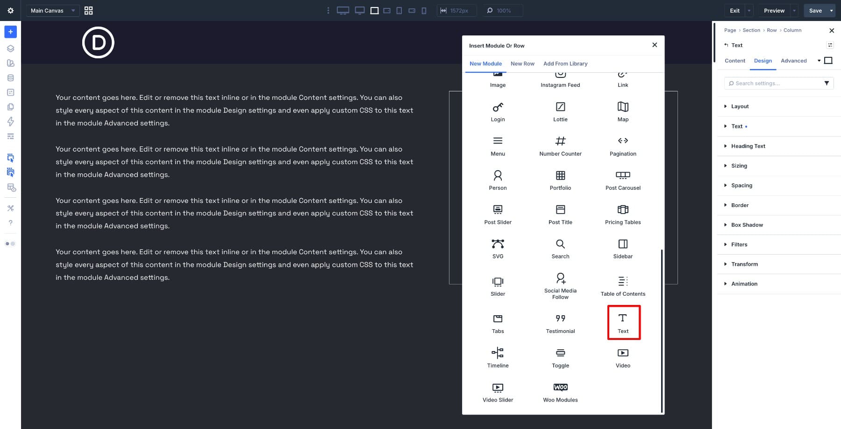Insert the Post Slider module
This screenshot has width=841, height=429.
pos(498,214)
